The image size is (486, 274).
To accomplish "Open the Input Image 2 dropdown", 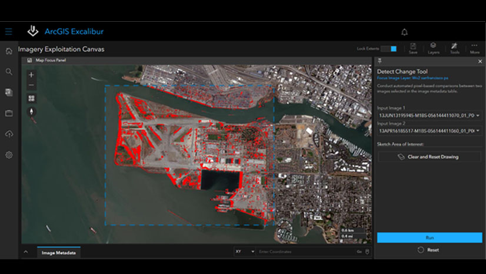I will click(x=430, y=131).
